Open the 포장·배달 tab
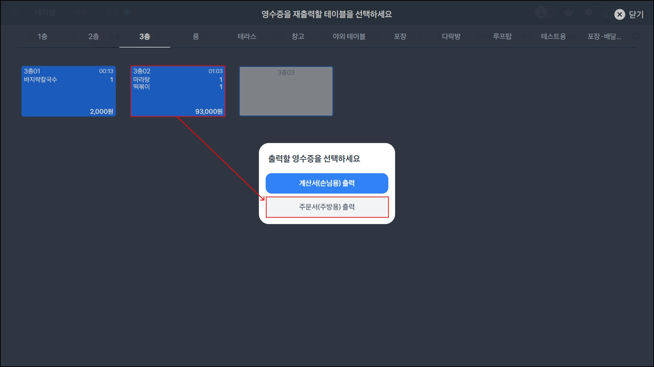 pyautogui.click(x=604, y=36)
